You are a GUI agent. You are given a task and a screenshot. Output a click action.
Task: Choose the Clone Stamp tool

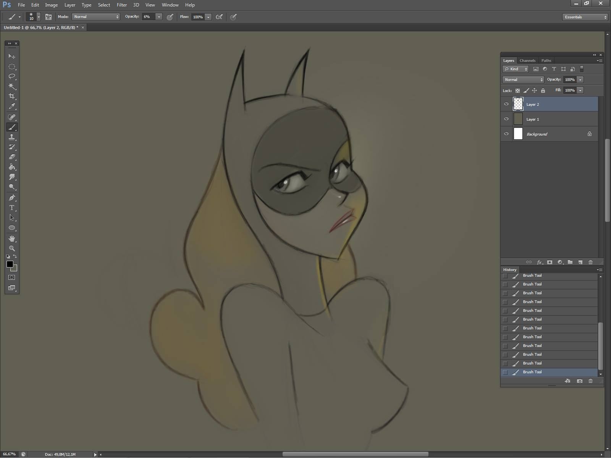tap(12, 137)
